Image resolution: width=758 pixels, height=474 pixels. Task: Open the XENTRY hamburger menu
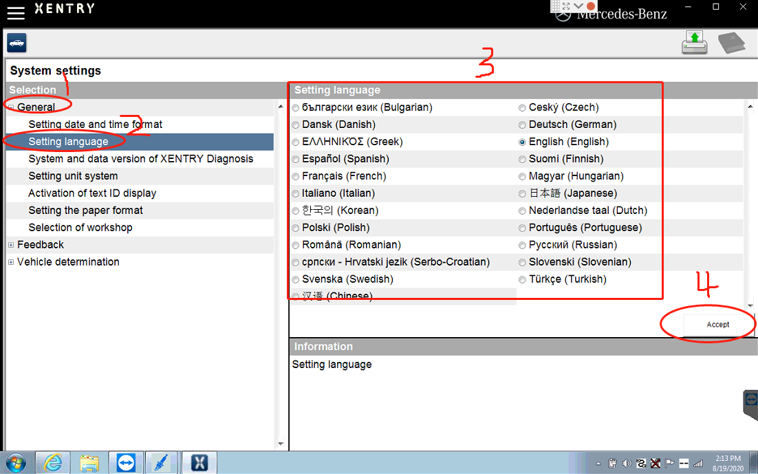tap(15, 13)
